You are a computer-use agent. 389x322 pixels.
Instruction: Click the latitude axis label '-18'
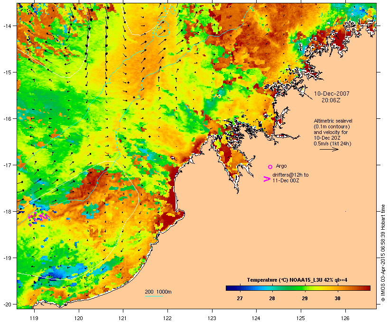[7, 211]
